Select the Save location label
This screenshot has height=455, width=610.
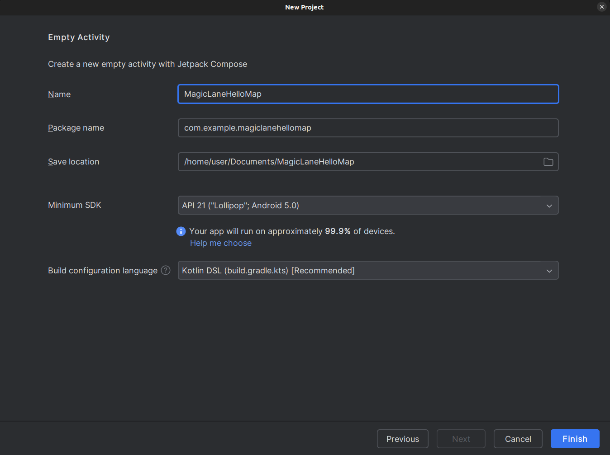coord(73,162)
